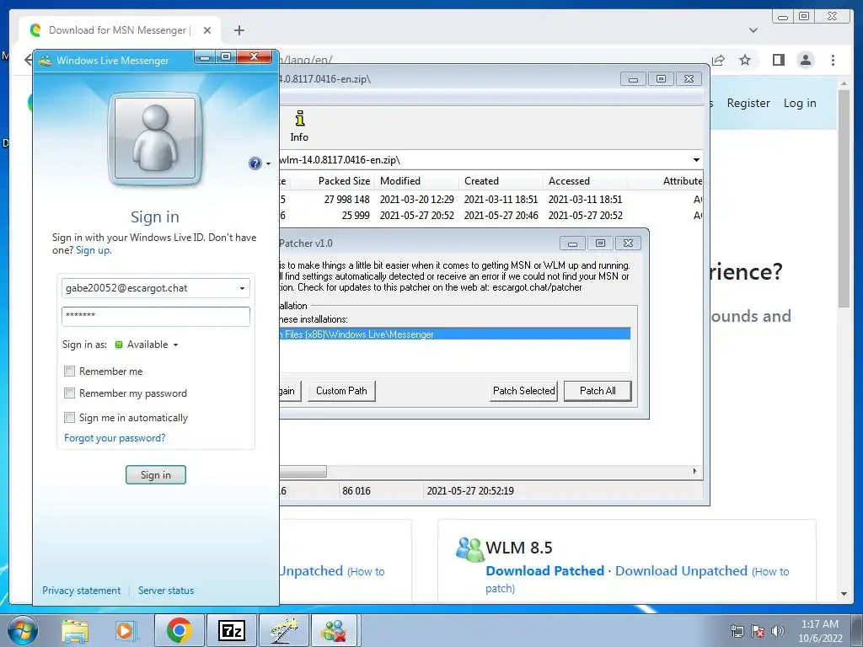Click the Chrome bookmark star icon

(745, 60)
